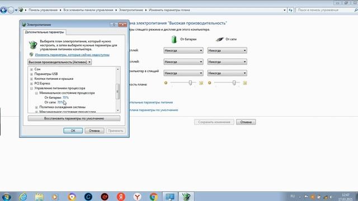Open power plan combo Высокая производительность [Активен]
The image size is (358, 201).
point(60,62)
